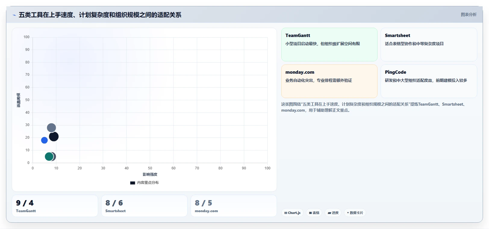Click the 表格 tag icon

coord(310,213)
